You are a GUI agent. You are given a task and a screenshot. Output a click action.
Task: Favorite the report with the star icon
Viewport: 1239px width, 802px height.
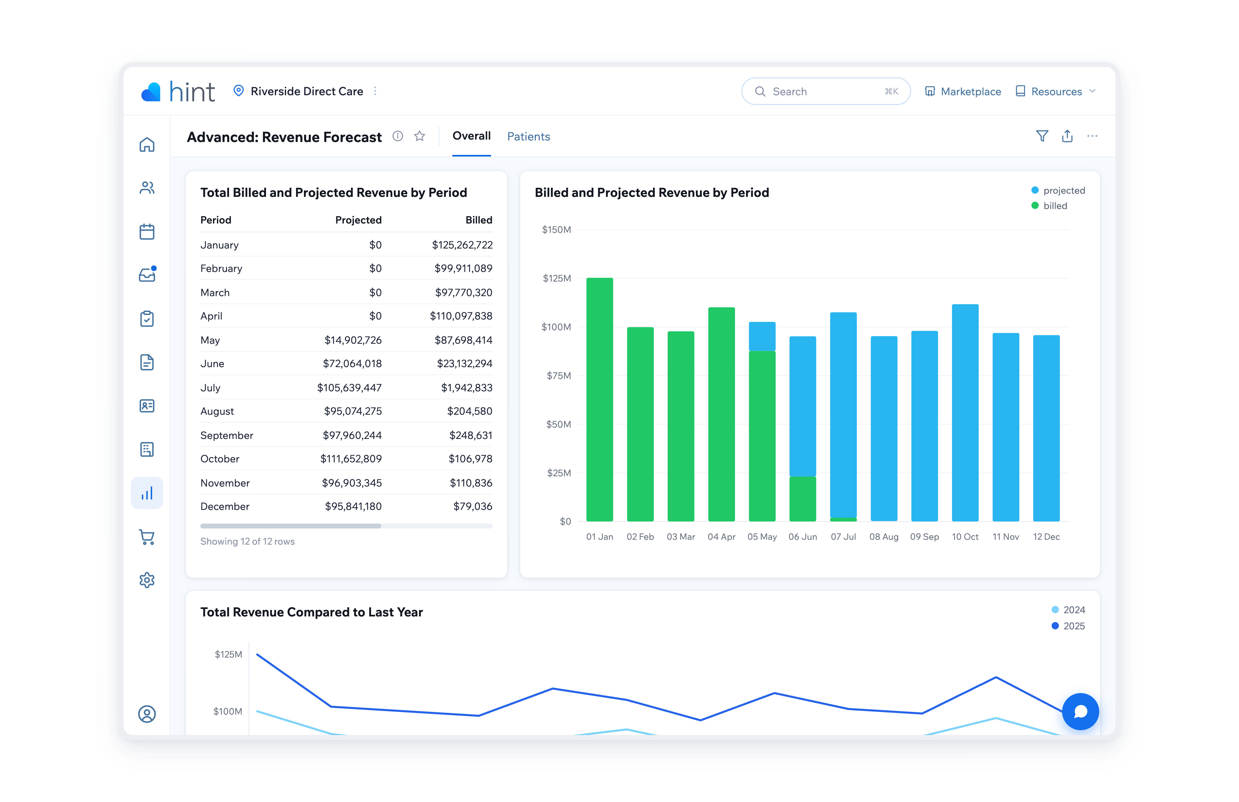(x=419, y=136)
